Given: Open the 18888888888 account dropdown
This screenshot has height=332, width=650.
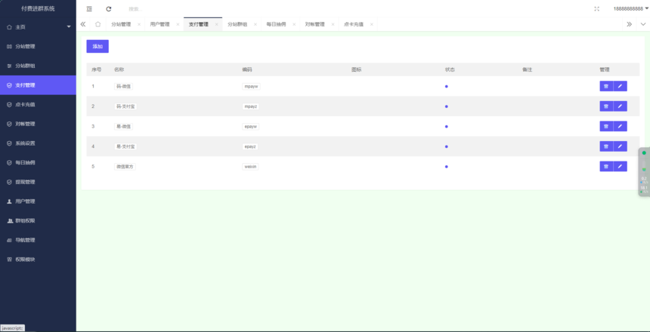Looking at the screenshot, I should [x=630, y=9].
